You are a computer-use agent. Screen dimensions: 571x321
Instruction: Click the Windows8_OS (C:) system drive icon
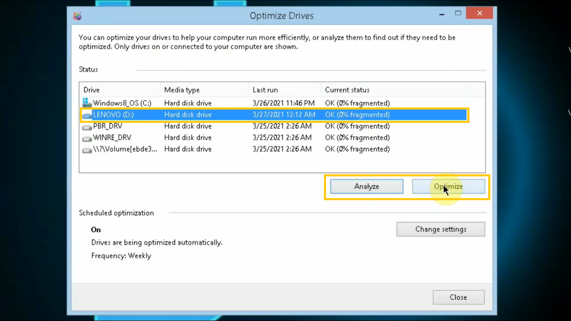[x=86, y=103]
